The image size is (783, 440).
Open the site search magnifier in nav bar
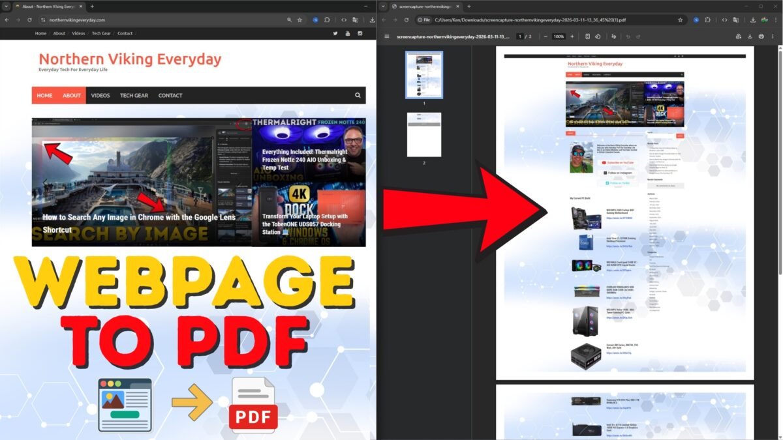point(358,95)
